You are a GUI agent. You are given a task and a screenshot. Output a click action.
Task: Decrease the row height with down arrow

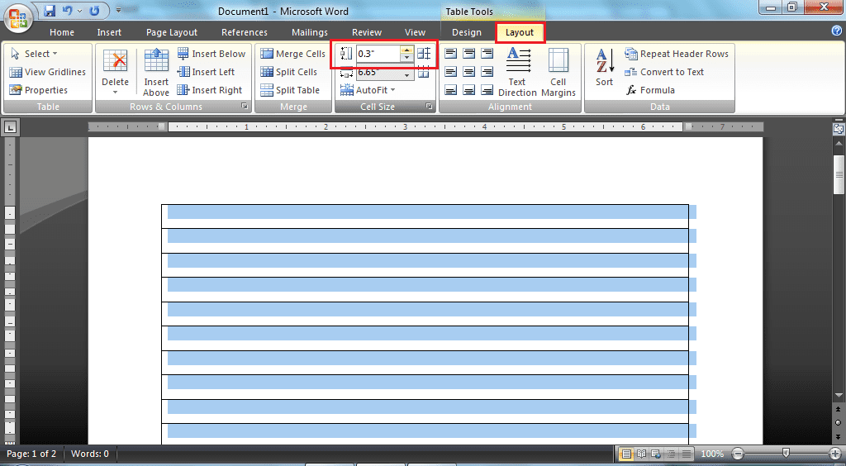pos(406,57)
